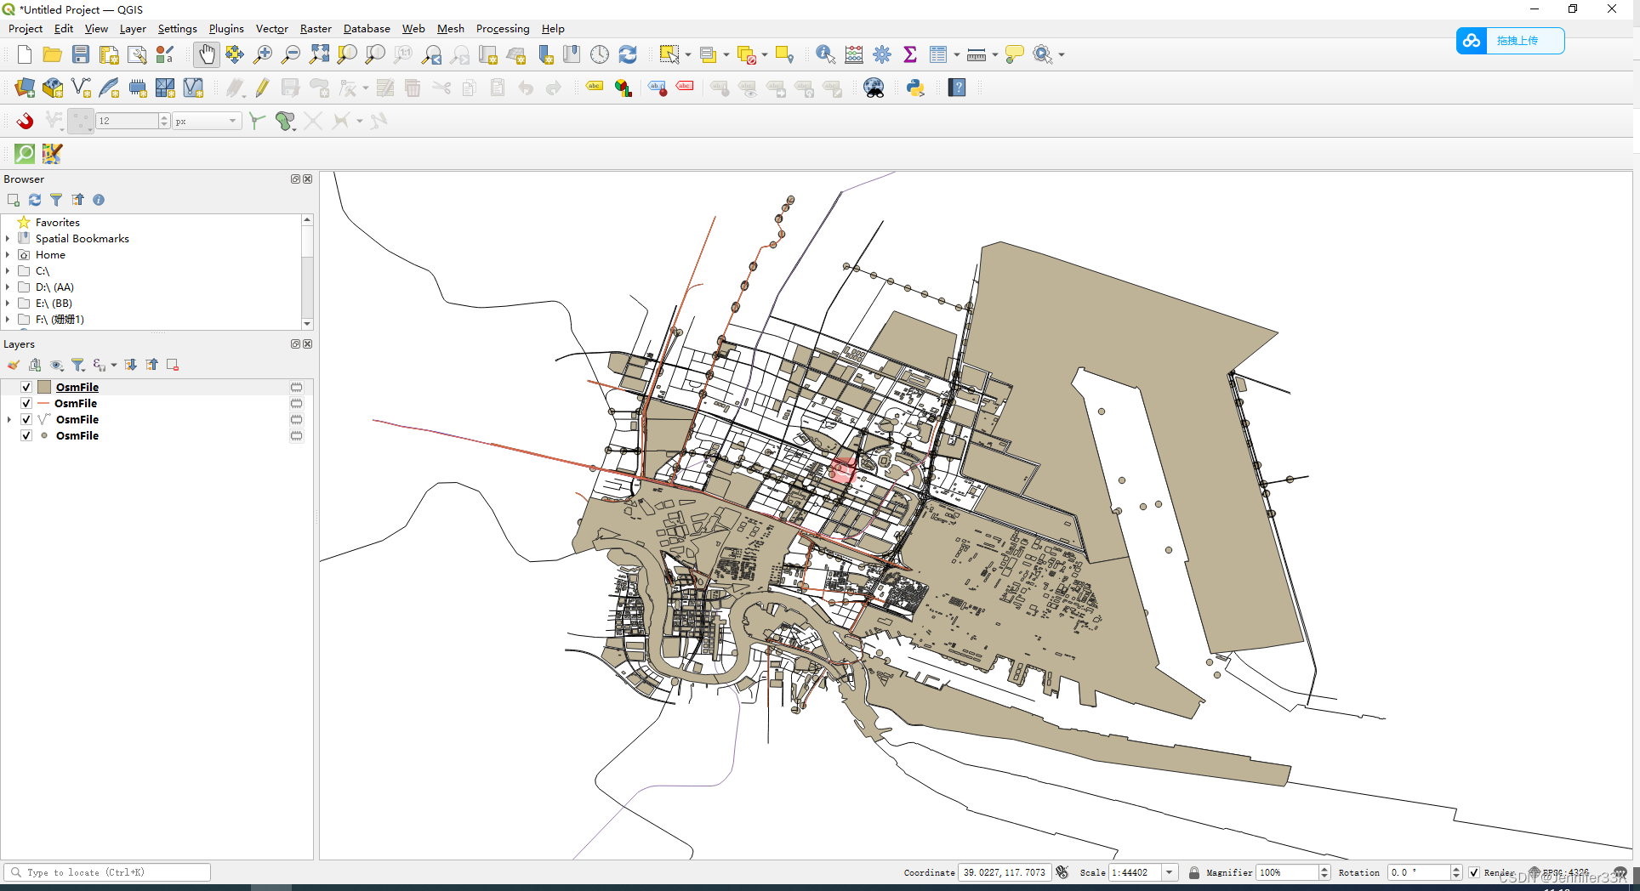The width and height of the screenshot is (1640, 891).
Task: Show Statistical Summary panel
Action: pos(909,54)
